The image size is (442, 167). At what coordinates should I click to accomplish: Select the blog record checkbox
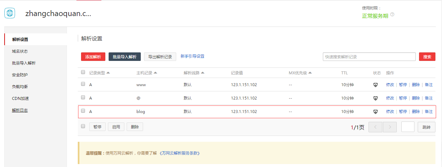[83, 111]
